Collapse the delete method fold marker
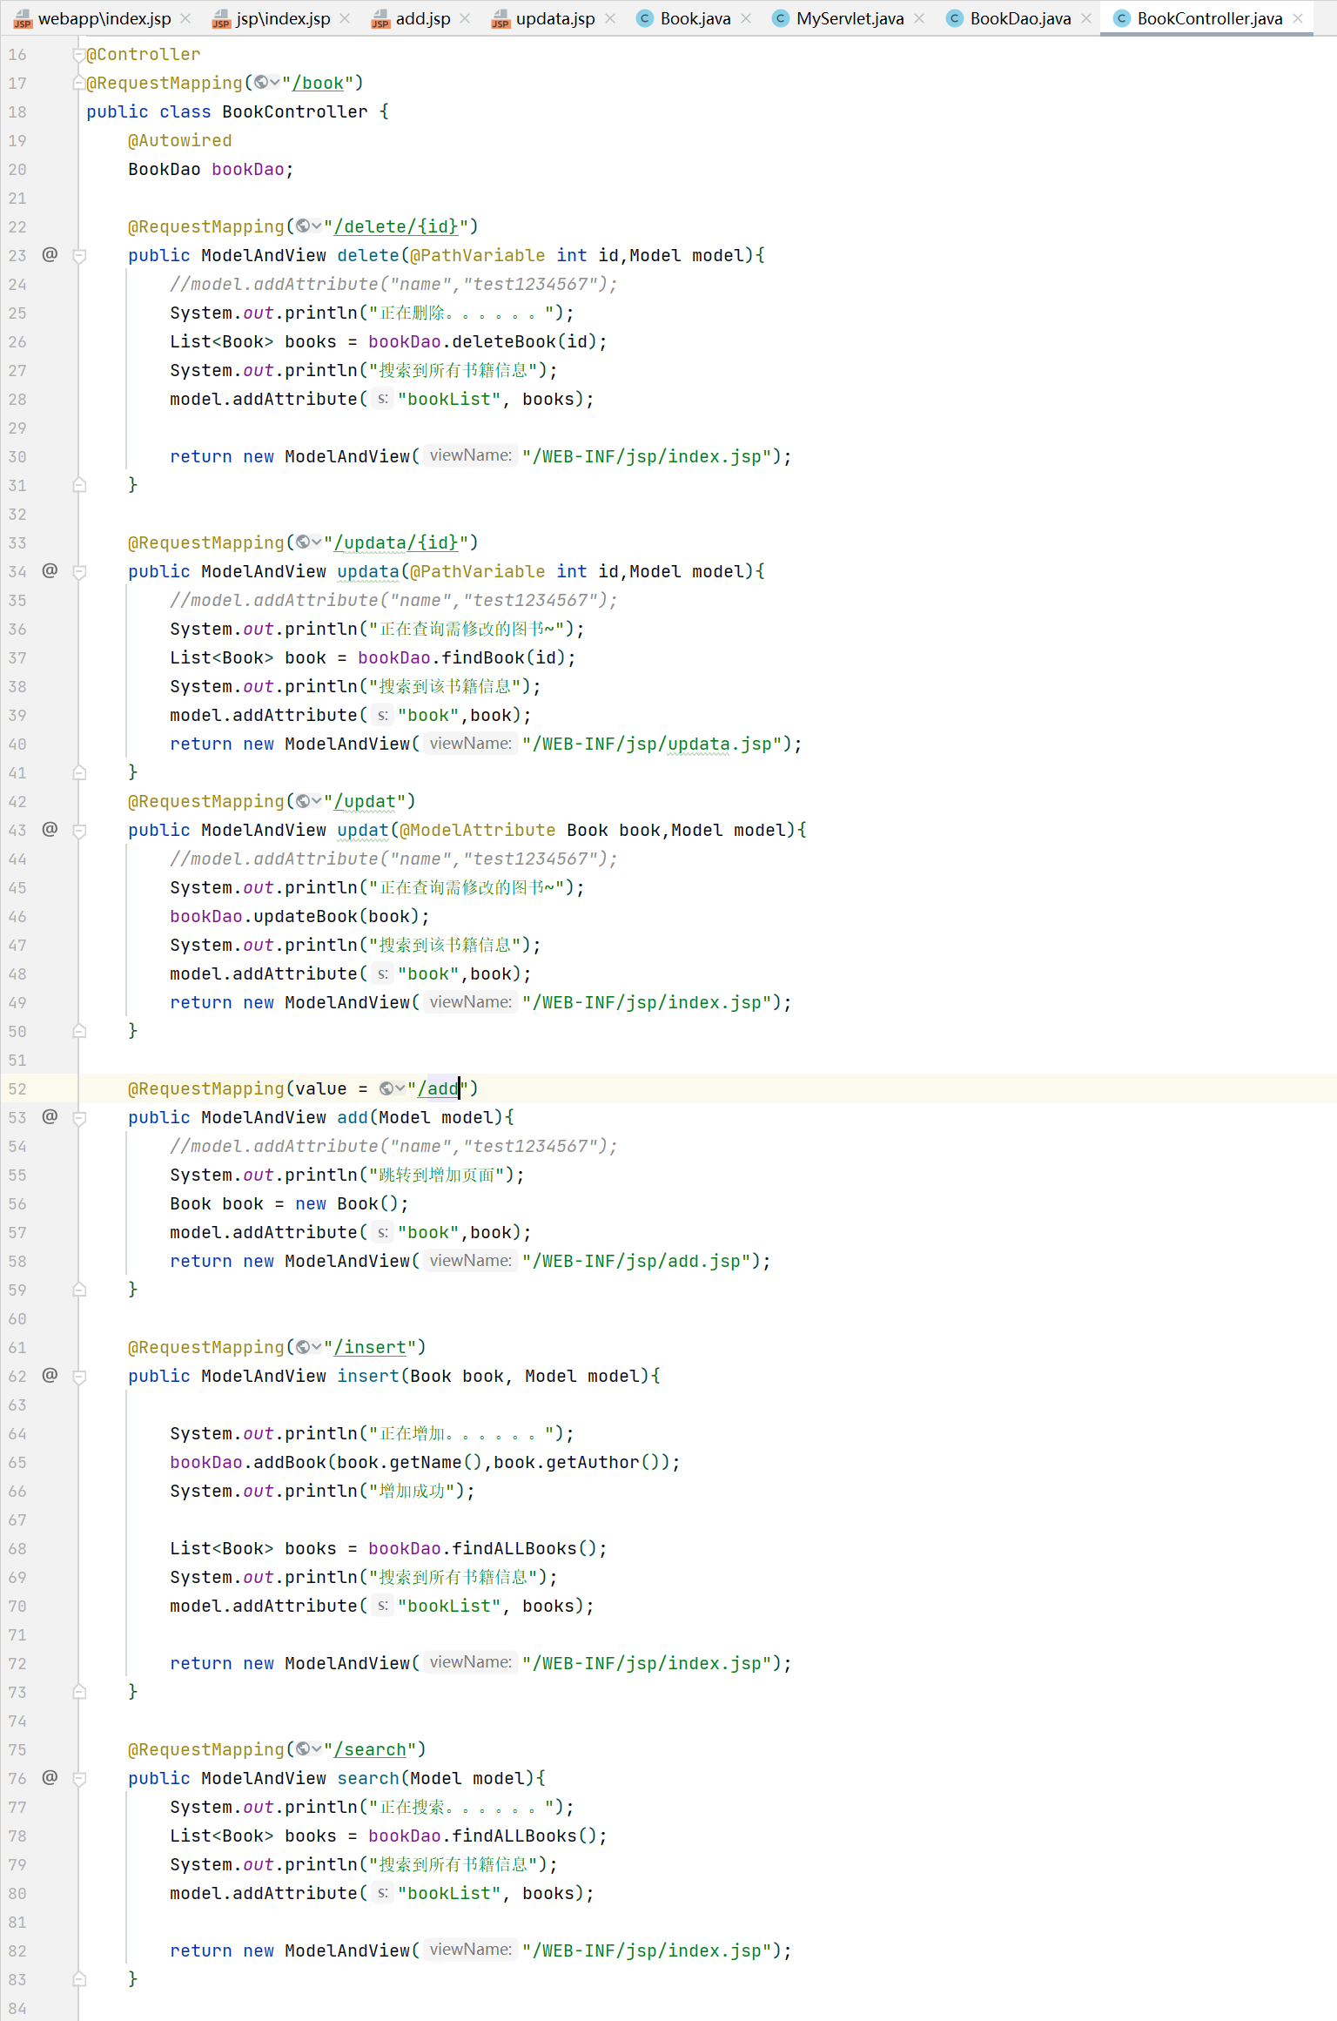 [79, 255]
